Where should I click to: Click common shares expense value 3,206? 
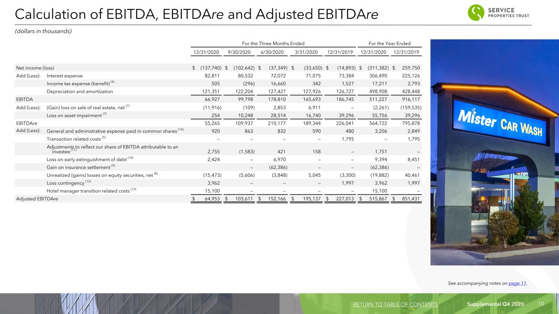coord(382,130)
